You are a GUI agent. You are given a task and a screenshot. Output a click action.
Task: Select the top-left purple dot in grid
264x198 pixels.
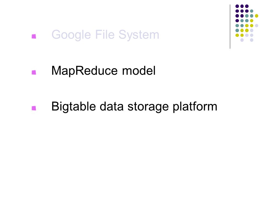coord(237,6)
